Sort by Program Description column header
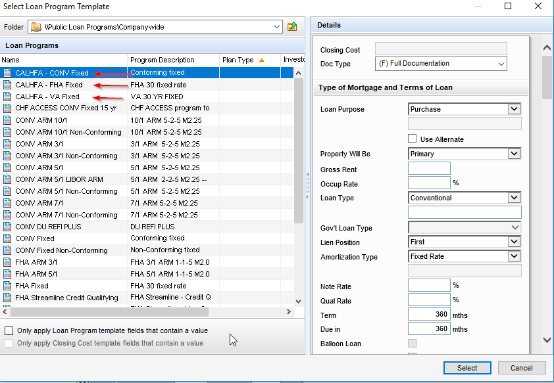The image size is (554, 383). point(173,60)
